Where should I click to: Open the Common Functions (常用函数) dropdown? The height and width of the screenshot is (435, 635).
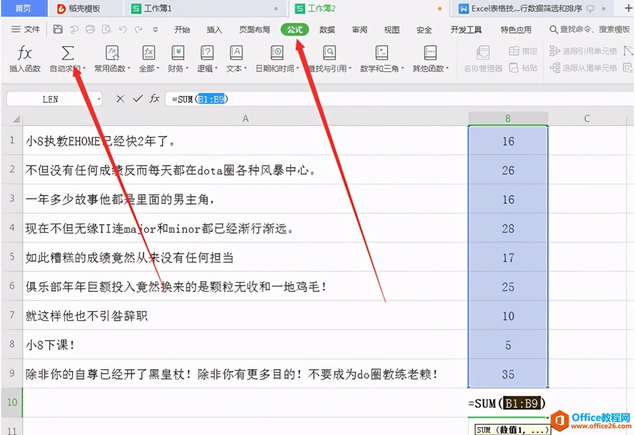[128, 68]
